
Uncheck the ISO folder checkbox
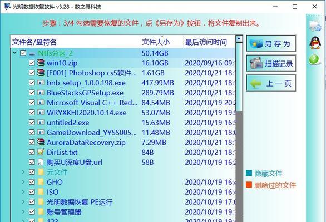32,192
